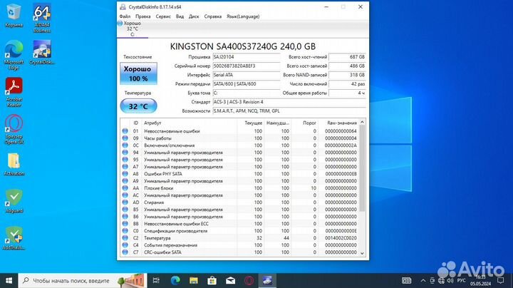
Task: Open Microsoft Store from the taskbar
Action: click(212, 280)
